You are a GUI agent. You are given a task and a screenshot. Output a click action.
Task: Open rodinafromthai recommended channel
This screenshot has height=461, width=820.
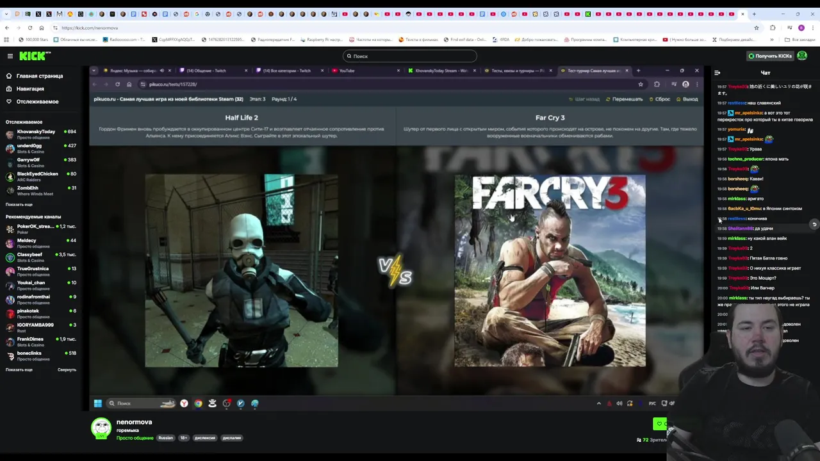[41, 300]
